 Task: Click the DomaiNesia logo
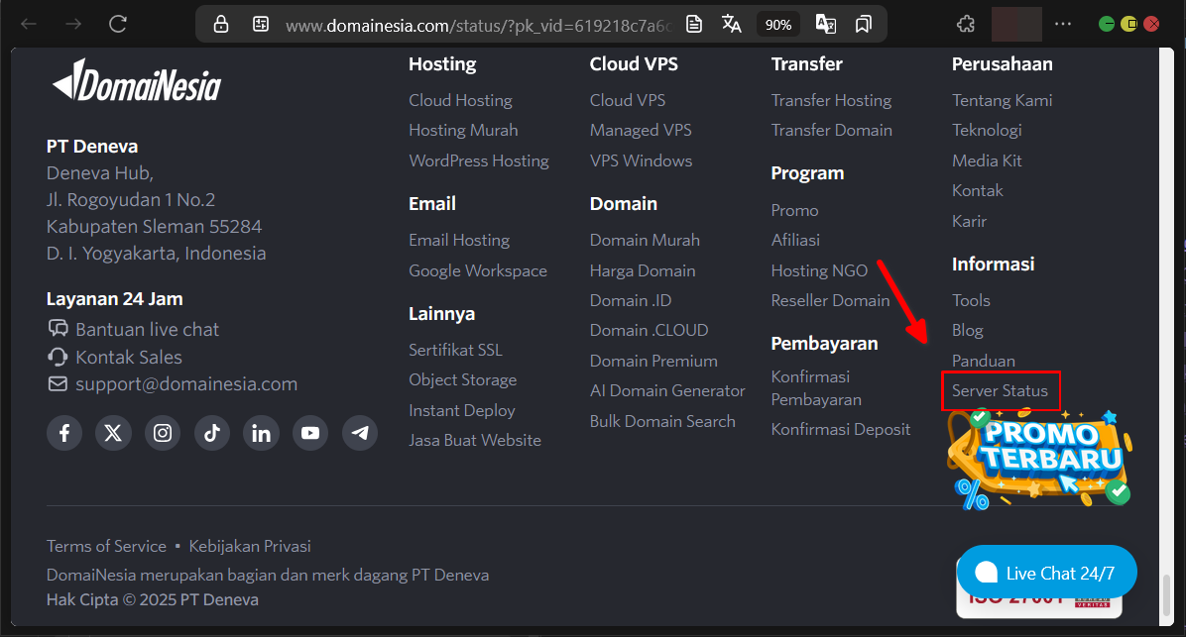[136, 81]
